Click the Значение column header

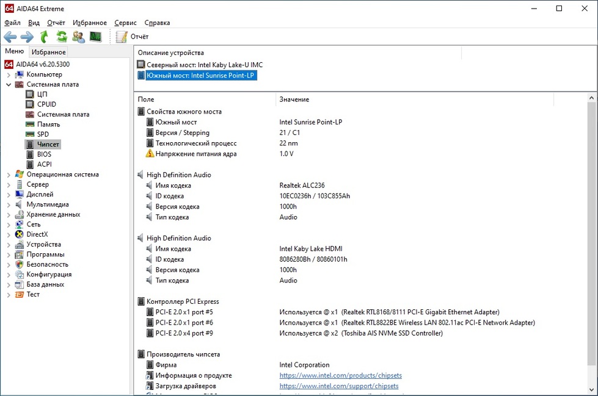(294, 99)
